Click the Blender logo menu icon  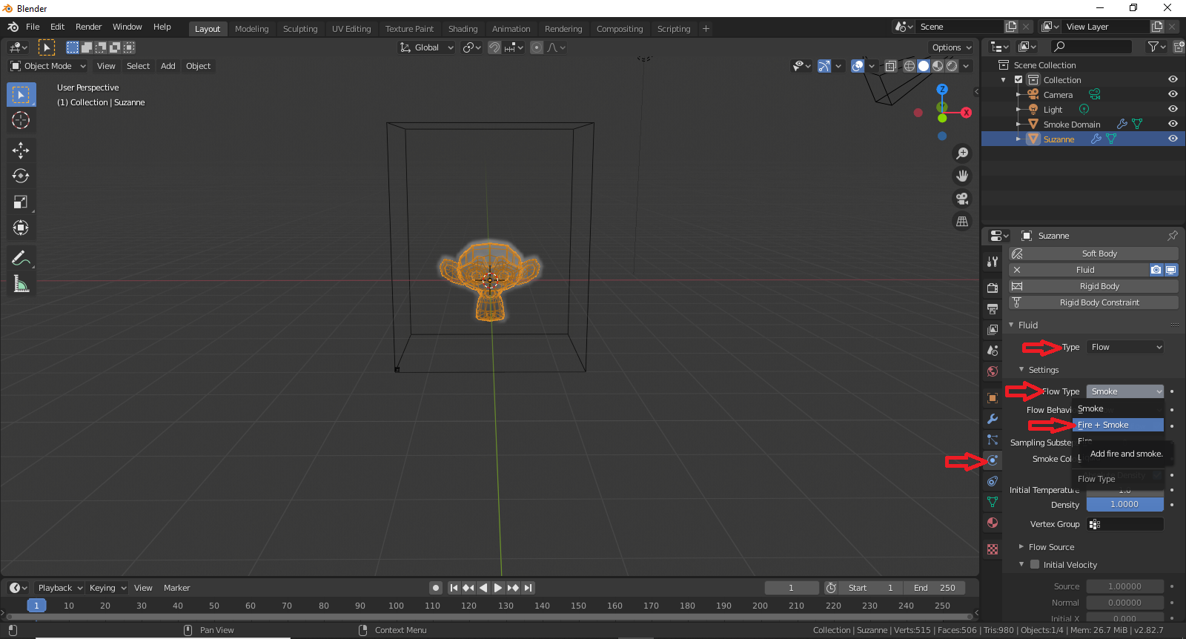point(13,27)
